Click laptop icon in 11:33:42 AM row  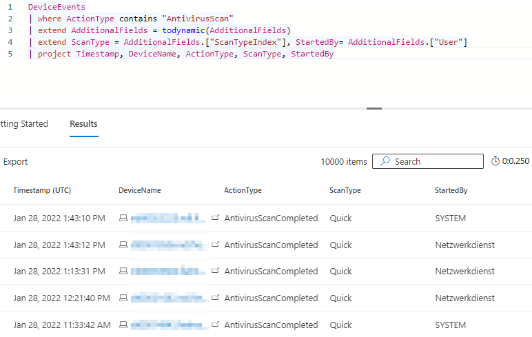(x=123, y=325)
